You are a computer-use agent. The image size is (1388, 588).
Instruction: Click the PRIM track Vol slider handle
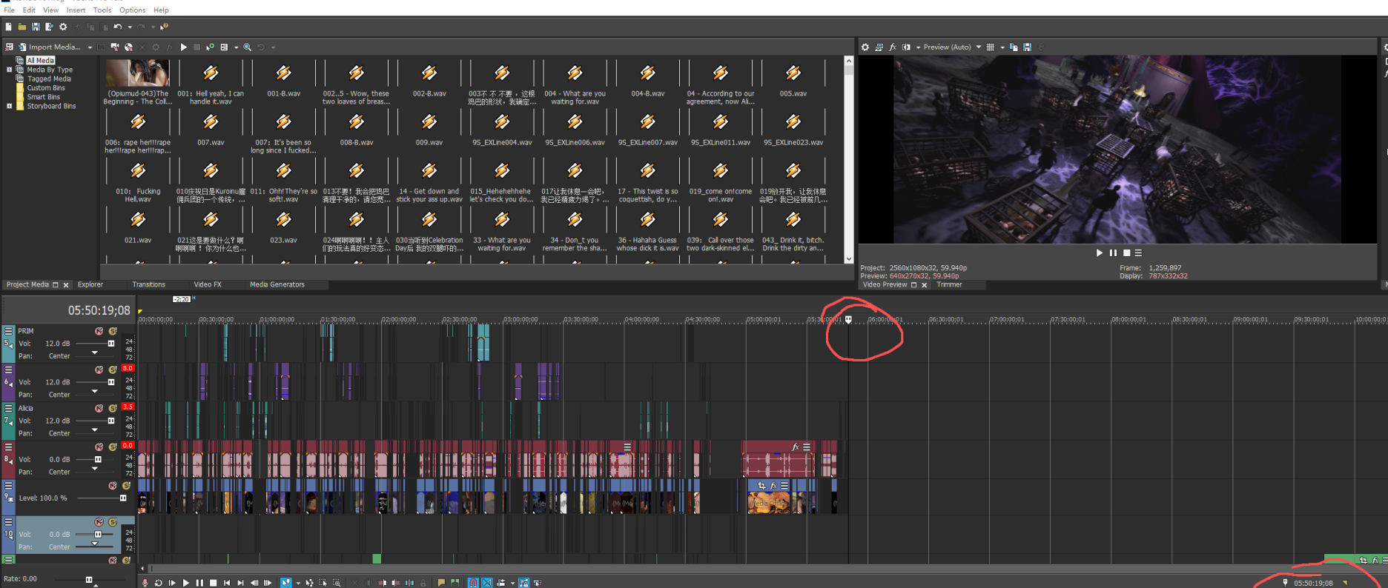click(111, 344)
